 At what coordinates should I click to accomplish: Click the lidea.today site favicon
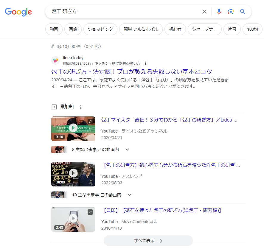click(x=55, y=60)
